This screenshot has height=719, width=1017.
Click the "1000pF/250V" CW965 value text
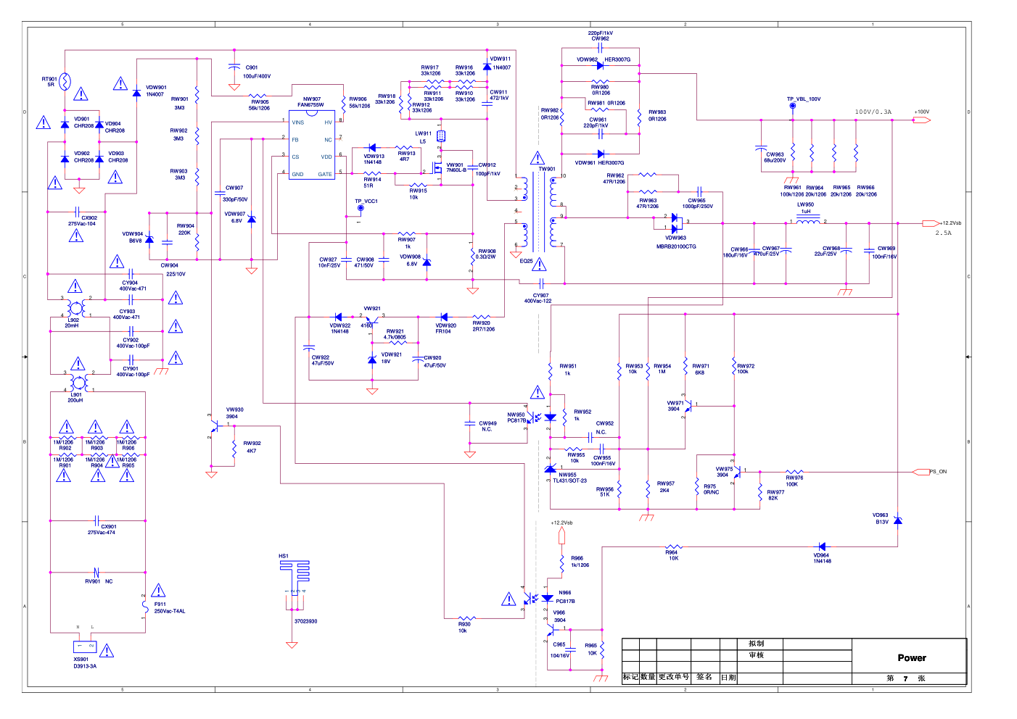point(697,207)
